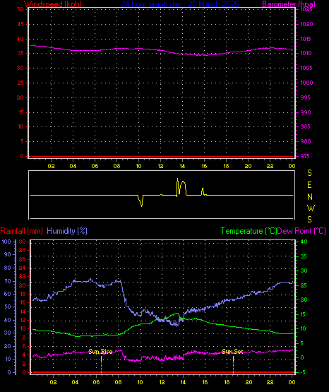
Task: Click the 50 value on humidity axis
Action: point(8,307)
